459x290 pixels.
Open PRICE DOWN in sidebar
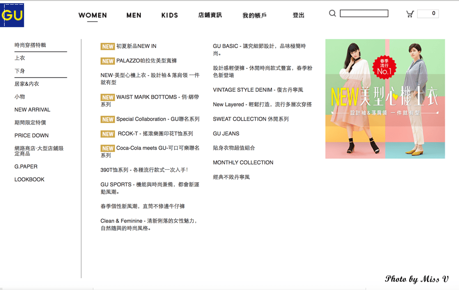point(31,135)
